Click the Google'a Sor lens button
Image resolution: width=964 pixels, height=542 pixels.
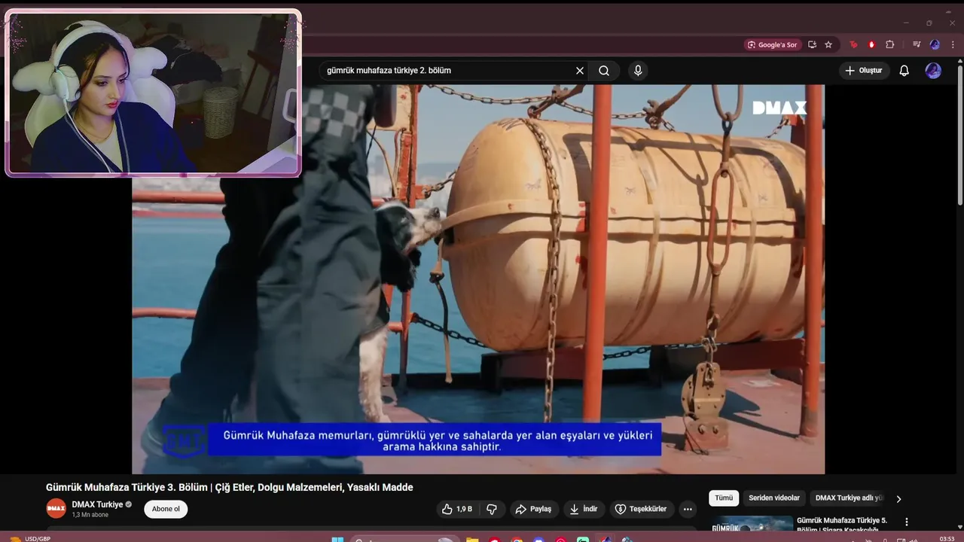point(772,44)
